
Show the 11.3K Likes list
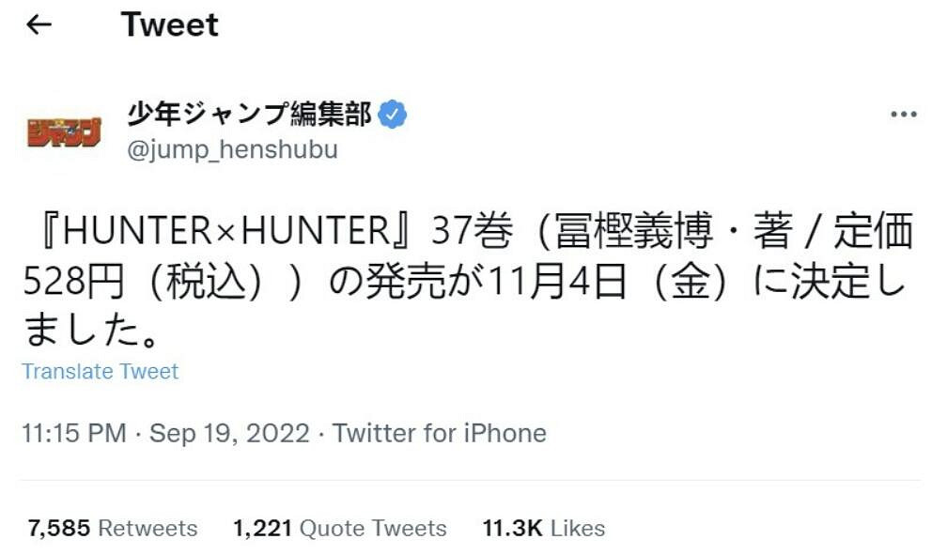coord(543,528)
